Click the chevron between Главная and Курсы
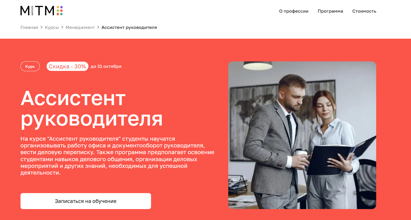The height and width of the screenshot is (220, 411). point(42,27)
